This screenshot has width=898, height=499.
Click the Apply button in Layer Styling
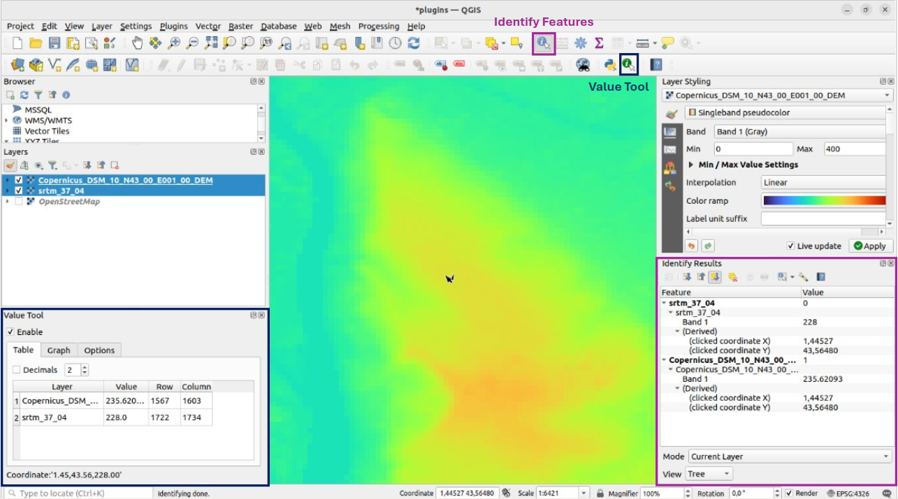pos(869,246)
